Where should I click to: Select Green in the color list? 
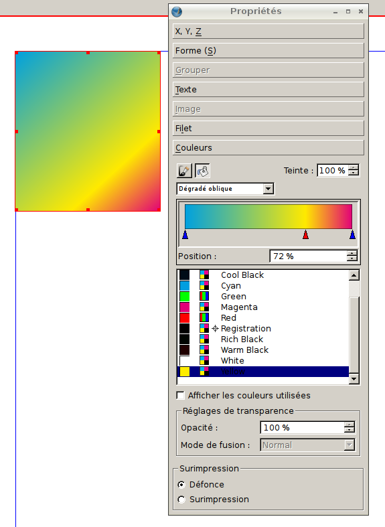263,297
